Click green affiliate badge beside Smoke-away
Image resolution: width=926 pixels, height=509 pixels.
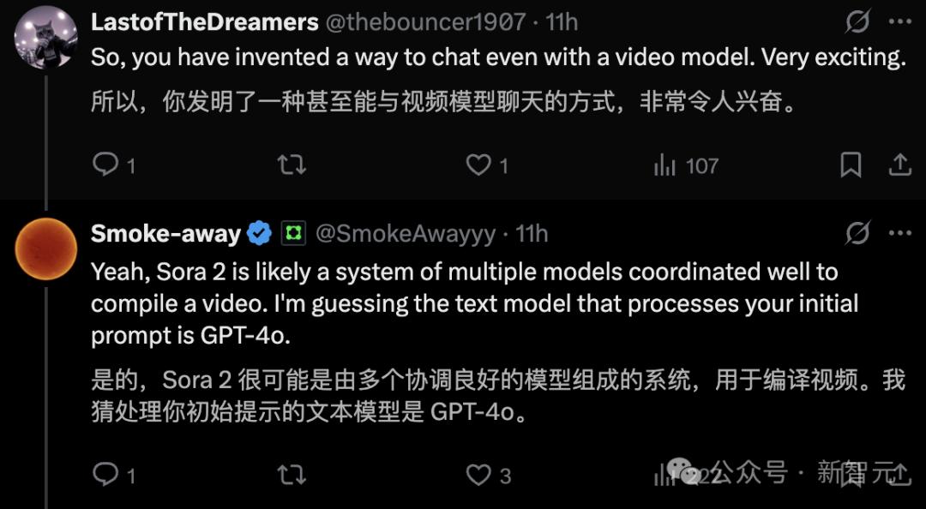[293, 235]
